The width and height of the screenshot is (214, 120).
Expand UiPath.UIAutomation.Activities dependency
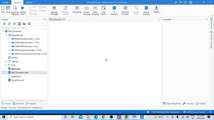point(9,54)
